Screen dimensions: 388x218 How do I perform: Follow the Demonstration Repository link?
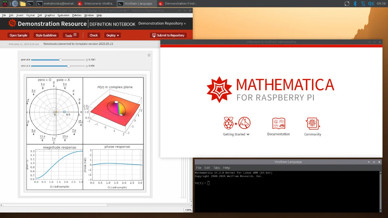click(162, 24)
